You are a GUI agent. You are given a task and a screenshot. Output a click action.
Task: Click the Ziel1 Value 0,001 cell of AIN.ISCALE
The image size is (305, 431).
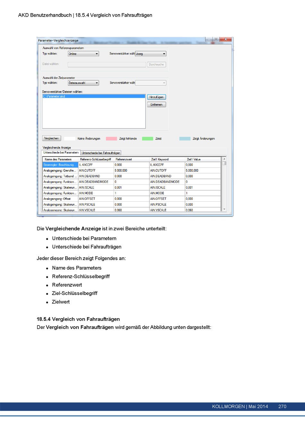[x=203, y=188]
